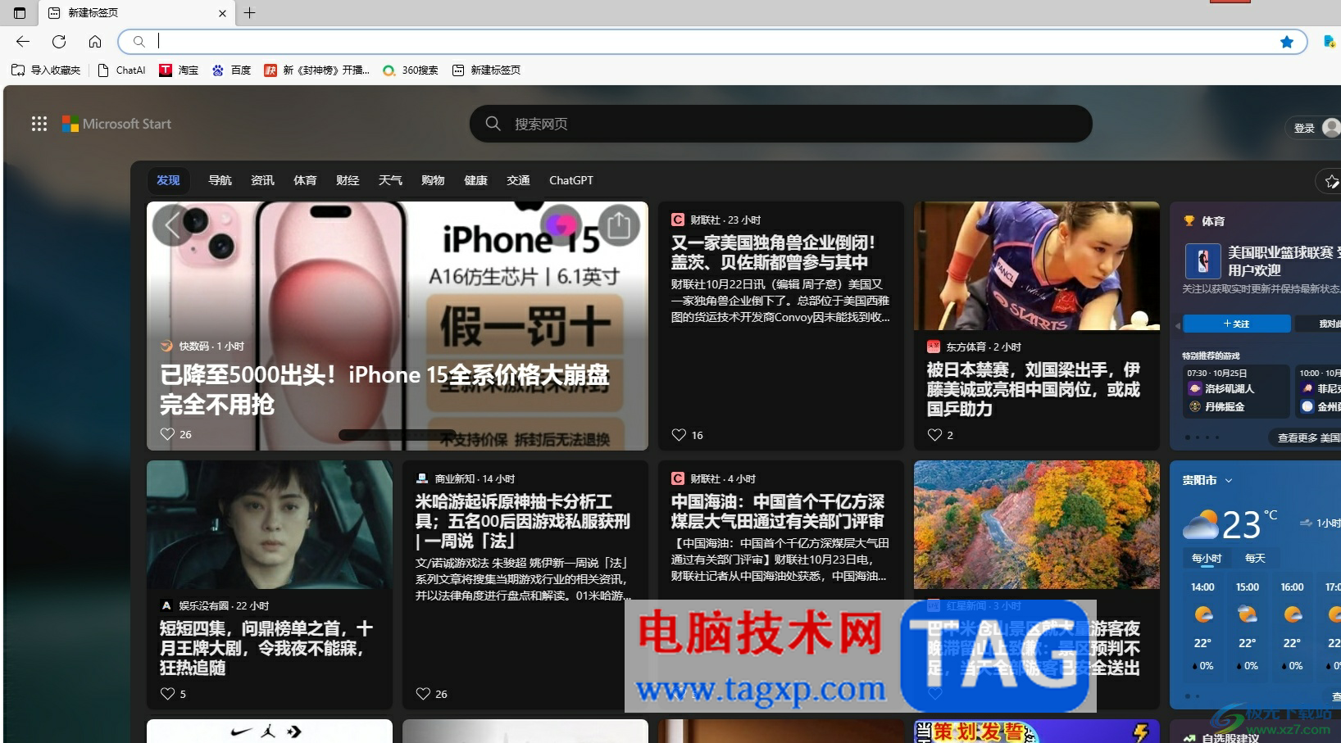Open the browser home page icon

95,41
